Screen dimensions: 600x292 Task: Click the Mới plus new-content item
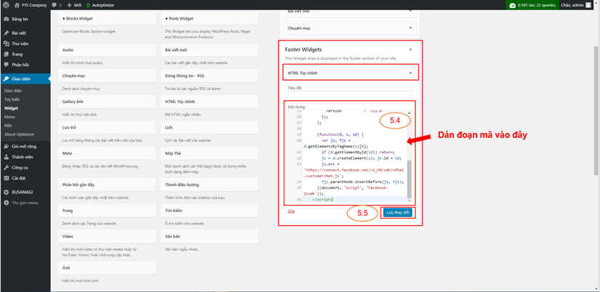[74, 5]
